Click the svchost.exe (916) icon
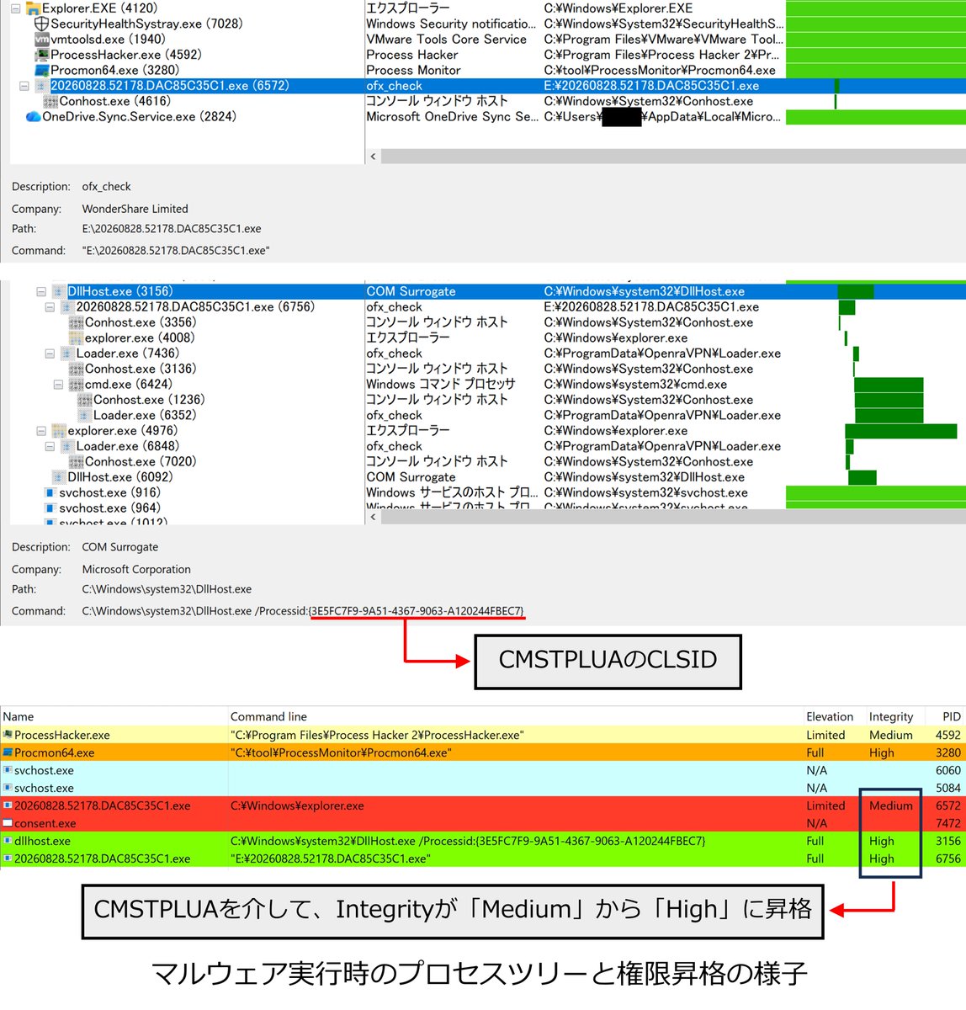The width and height of the screenshot is (966, 1010). click(50, 493)
